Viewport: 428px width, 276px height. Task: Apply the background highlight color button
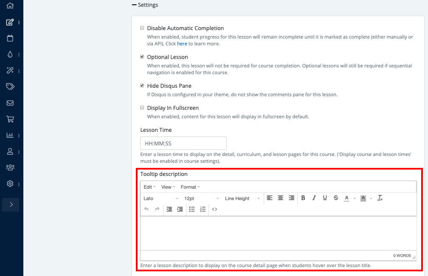363,198
